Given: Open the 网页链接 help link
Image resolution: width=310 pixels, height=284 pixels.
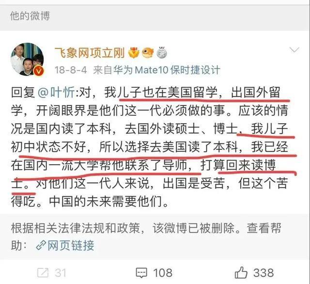Looking at the screenshot, I should 71,245.
